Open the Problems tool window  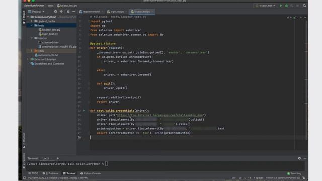pyautogui.click(x=50, y=173)
